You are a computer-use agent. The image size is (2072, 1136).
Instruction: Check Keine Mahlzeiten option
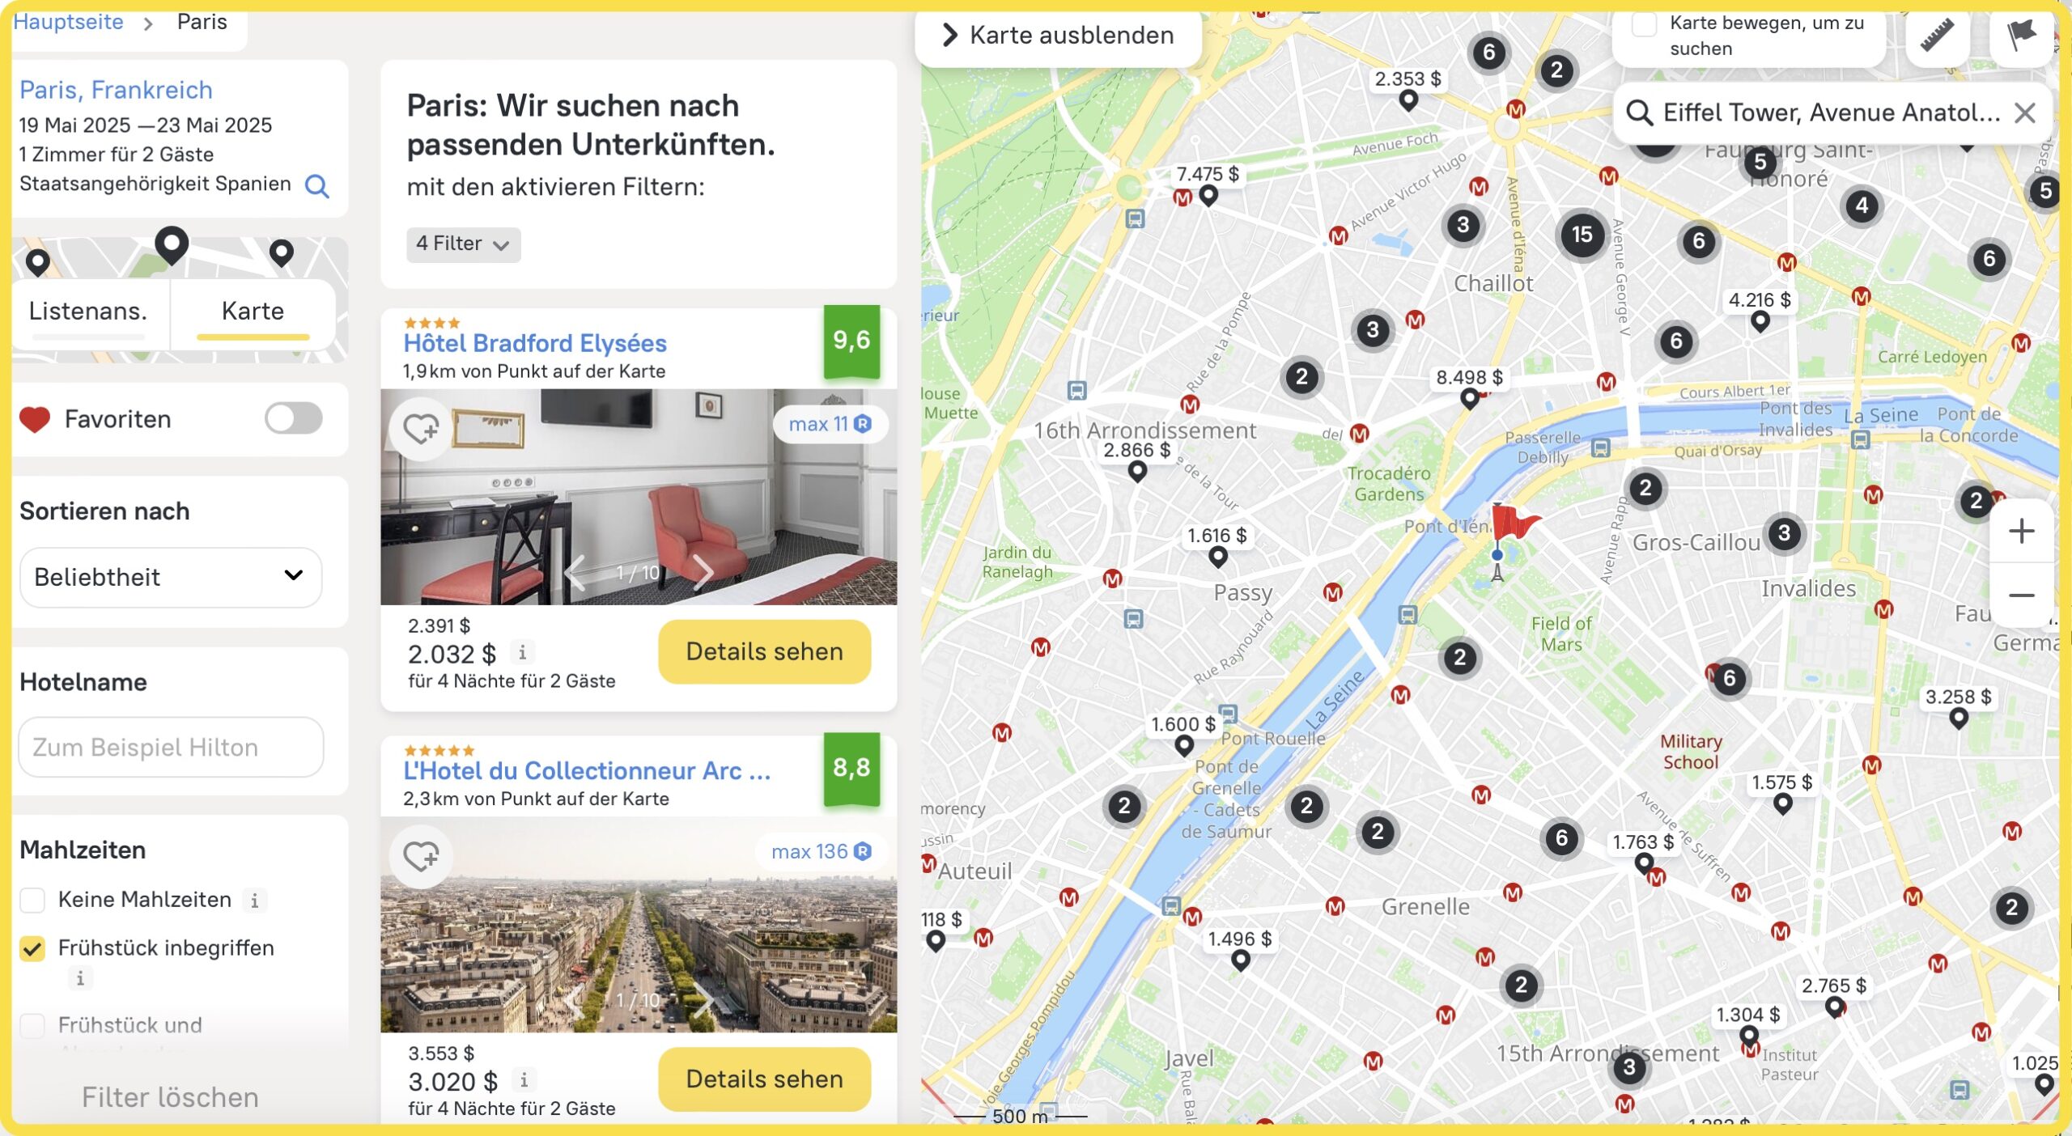pos(32,900)
